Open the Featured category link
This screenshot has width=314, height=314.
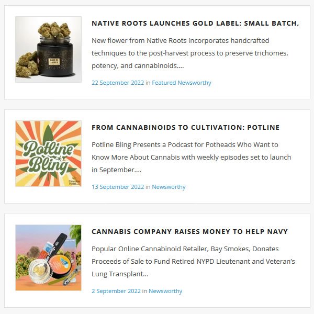[x=164, y=83]
